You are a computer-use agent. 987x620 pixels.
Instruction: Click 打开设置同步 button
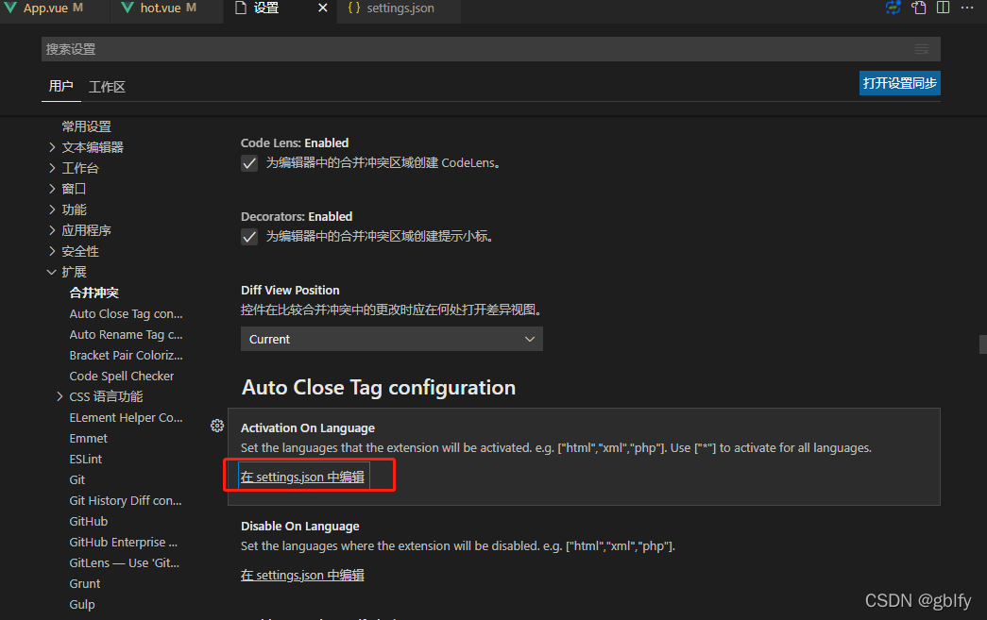[899, 83]
